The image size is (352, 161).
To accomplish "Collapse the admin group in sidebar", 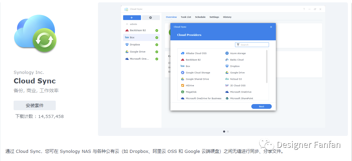I will (127, 24).
